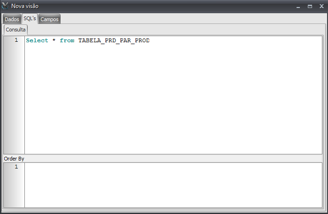The height and width of the screenshot is (214, 328).
Task: Click the Nova visão application icon
Action: [5, 6]
